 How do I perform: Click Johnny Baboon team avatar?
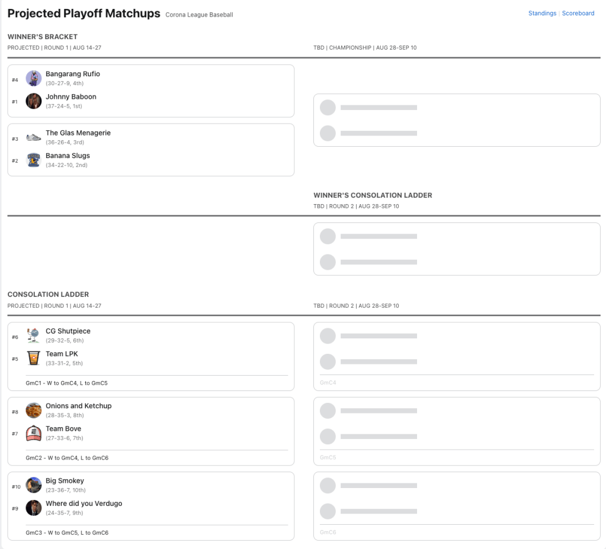pyautogui.click(x=34, y=101)
